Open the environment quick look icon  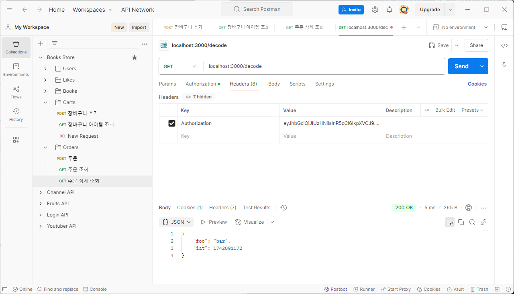pyautogui.click(x=504, y=27)
